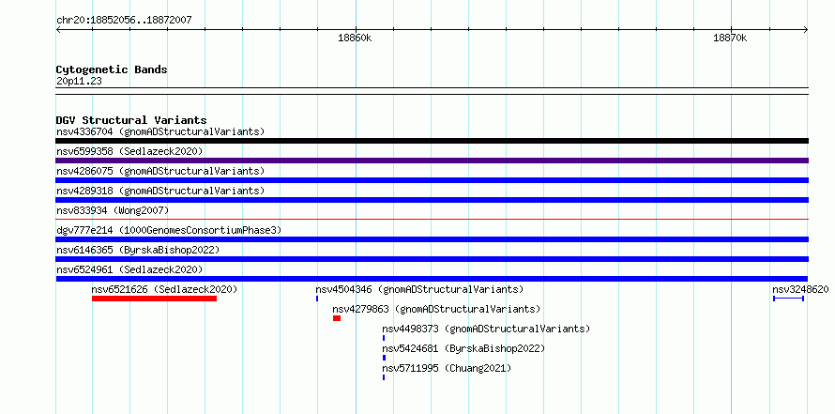This screenshot has width=835, height=414.
Task: Open the nsv4504346 gnomAD variant label
Action: [419, 289]
